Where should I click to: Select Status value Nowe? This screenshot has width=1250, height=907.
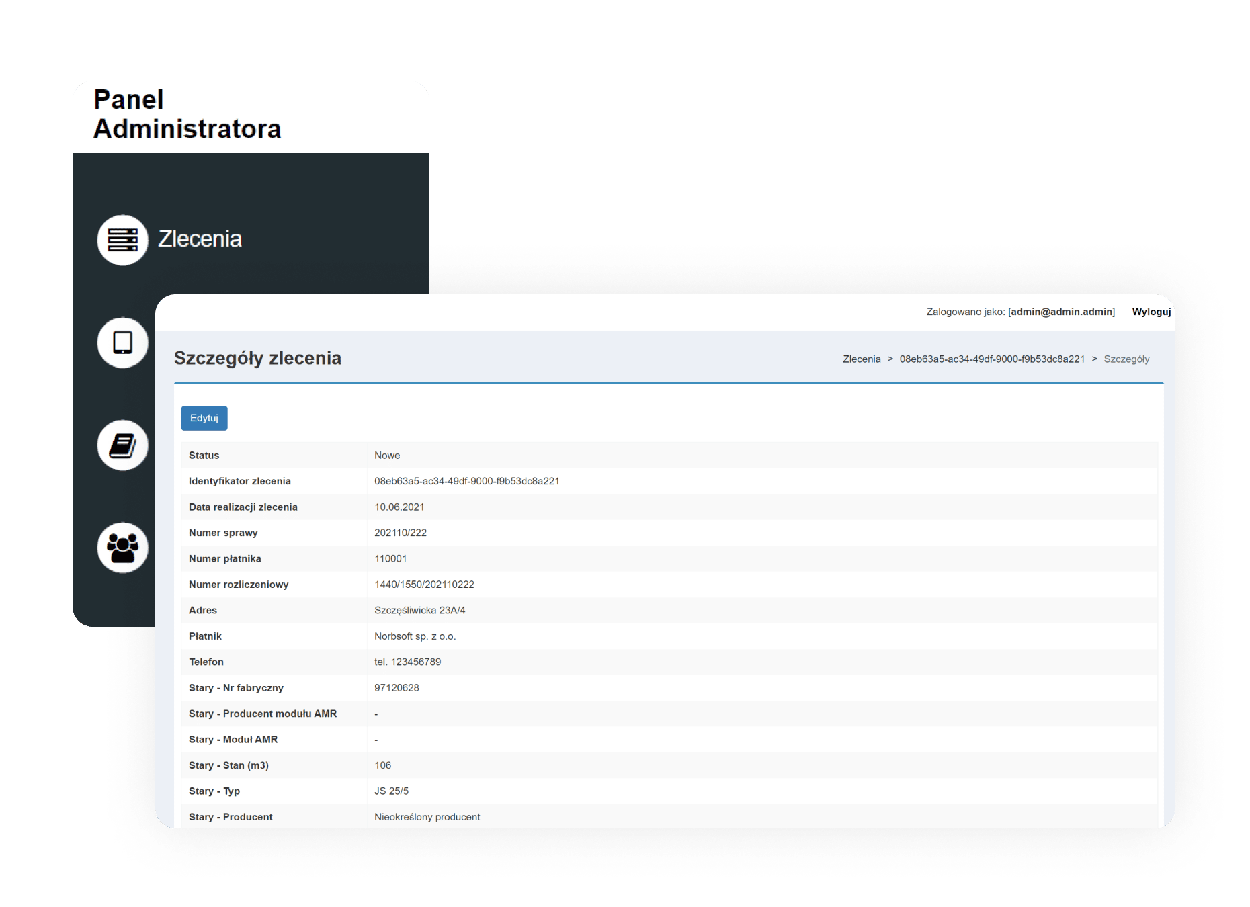click(387, 456)
